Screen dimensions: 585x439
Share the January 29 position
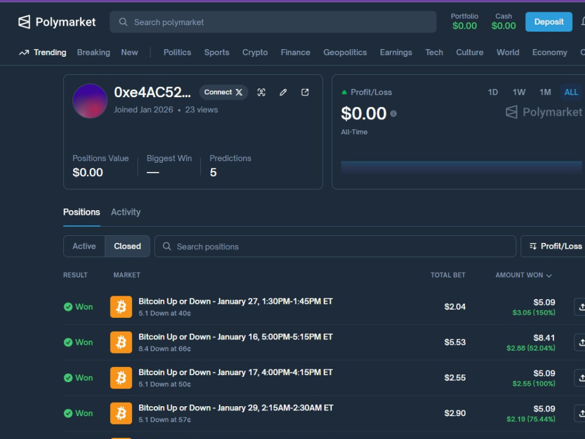[x=580, y=413]
